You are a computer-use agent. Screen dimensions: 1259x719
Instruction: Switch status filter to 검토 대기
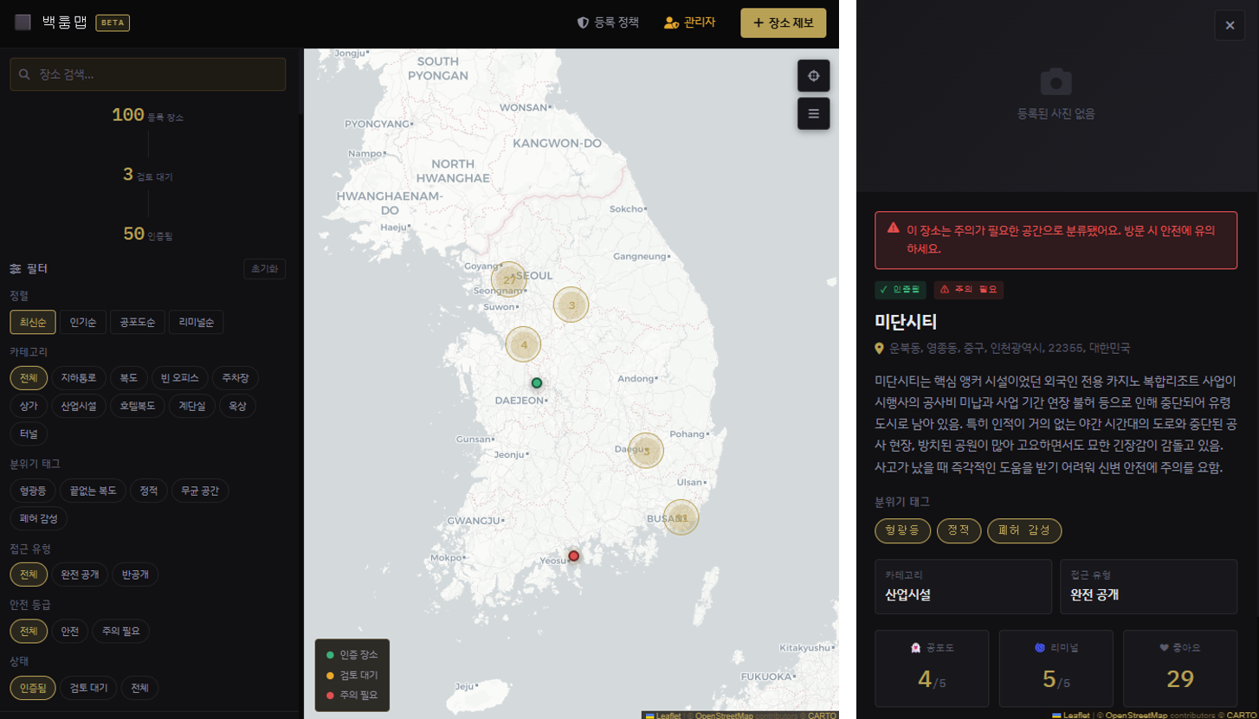88,688
